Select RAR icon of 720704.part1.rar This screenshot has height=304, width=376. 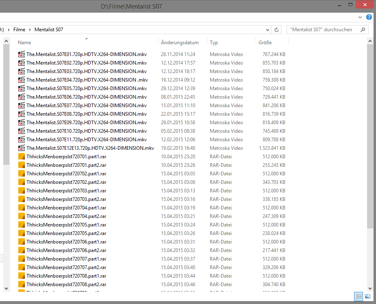coord(22,208)
